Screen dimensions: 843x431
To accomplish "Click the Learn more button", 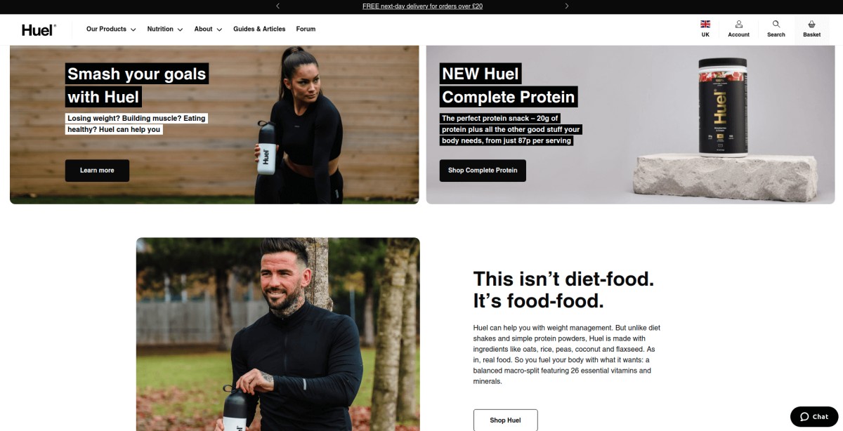I will 97,171.
